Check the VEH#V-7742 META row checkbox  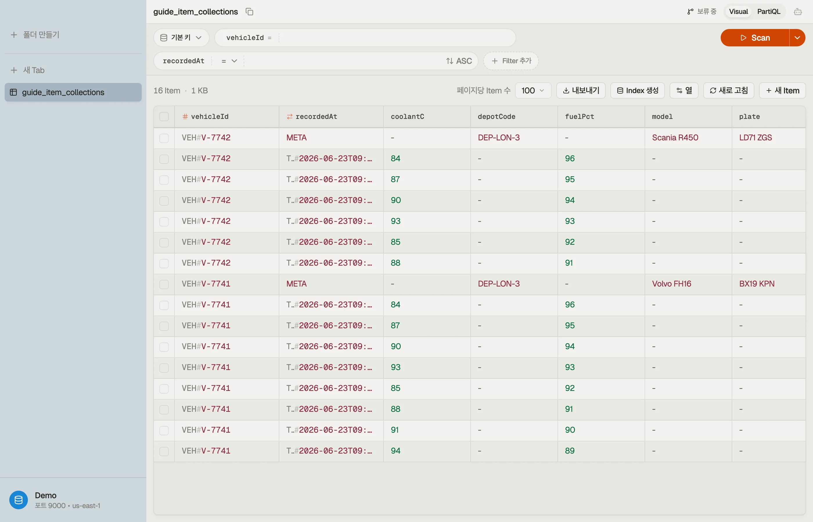click(x=164, y=138)
